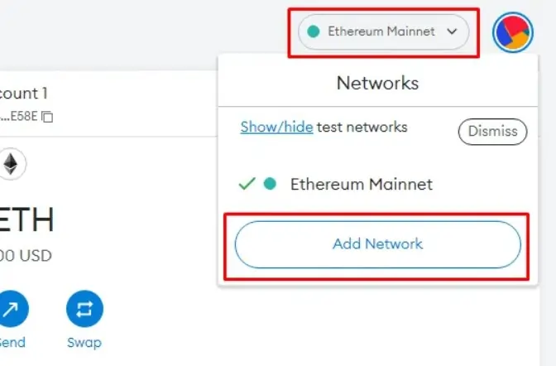Click the round Send arrow icon
Screen dimensions: 556x366
(12, 309)
